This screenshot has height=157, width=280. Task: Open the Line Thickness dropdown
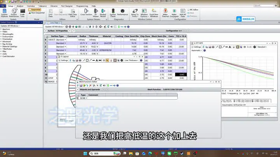(x=131, y=60)
